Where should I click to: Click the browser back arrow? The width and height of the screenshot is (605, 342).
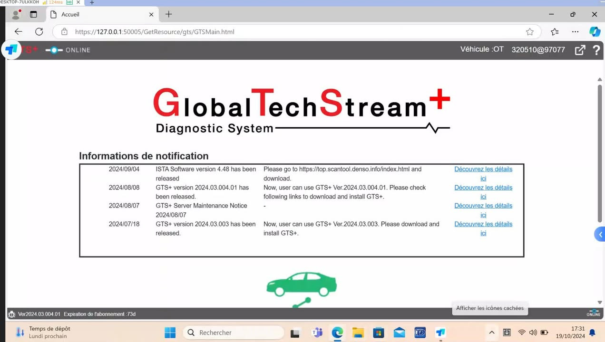(x=18, y=31)
